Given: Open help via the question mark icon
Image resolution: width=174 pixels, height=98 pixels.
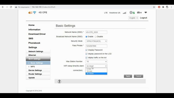Looking at the screenshot, I should (59, 81).
